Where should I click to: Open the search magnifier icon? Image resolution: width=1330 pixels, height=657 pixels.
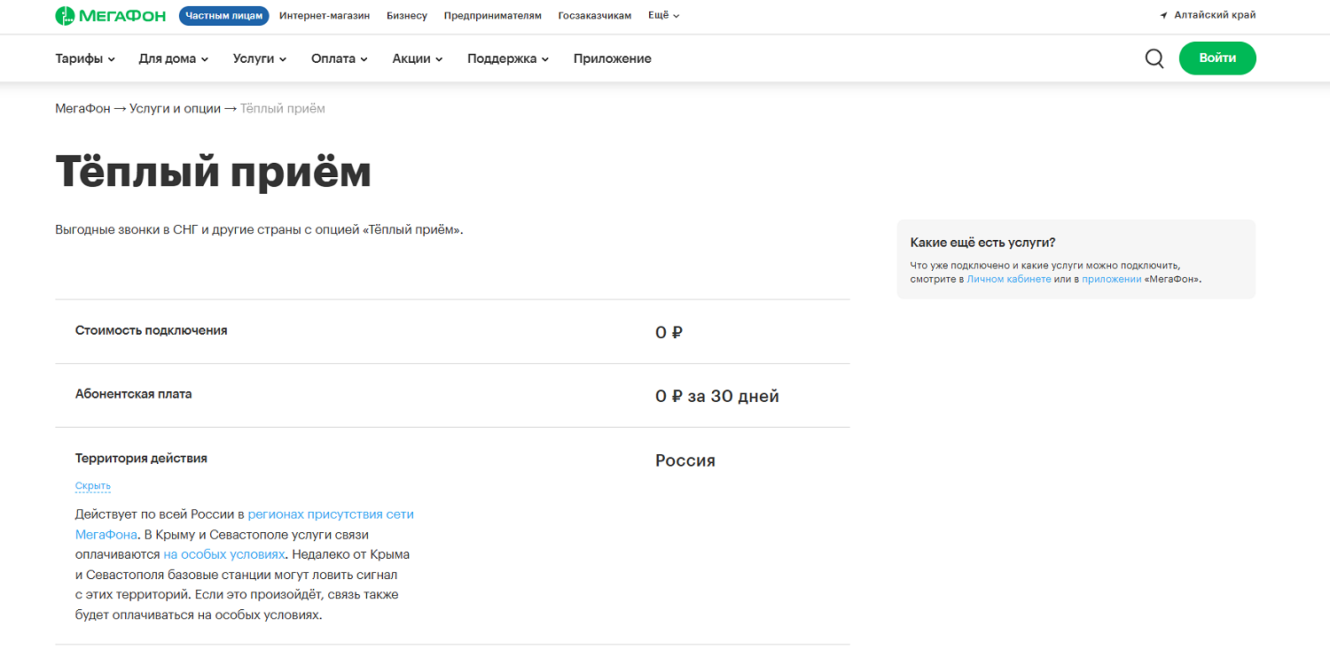click(x=1154, y=58)
